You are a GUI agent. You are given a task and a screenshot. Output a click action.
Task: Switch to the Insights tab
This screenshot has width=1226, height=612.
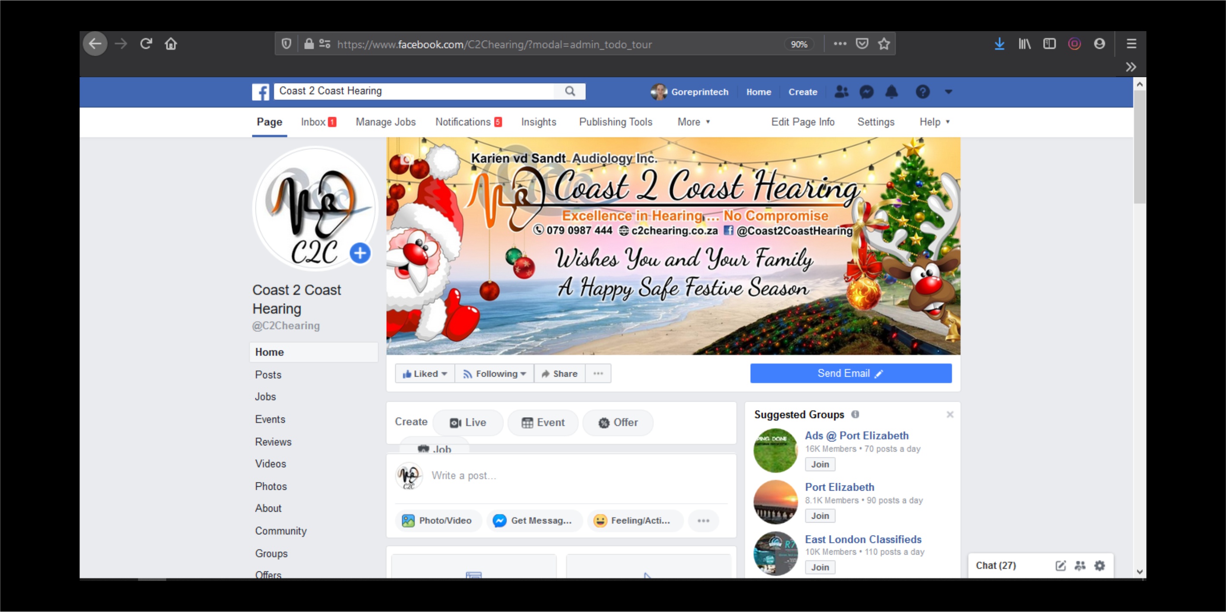click(538, 122)
